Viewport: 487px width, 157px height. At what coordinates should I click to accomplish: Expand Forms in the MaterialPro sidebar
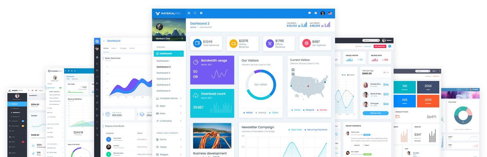pyautogui.click(x=181, y=139)
